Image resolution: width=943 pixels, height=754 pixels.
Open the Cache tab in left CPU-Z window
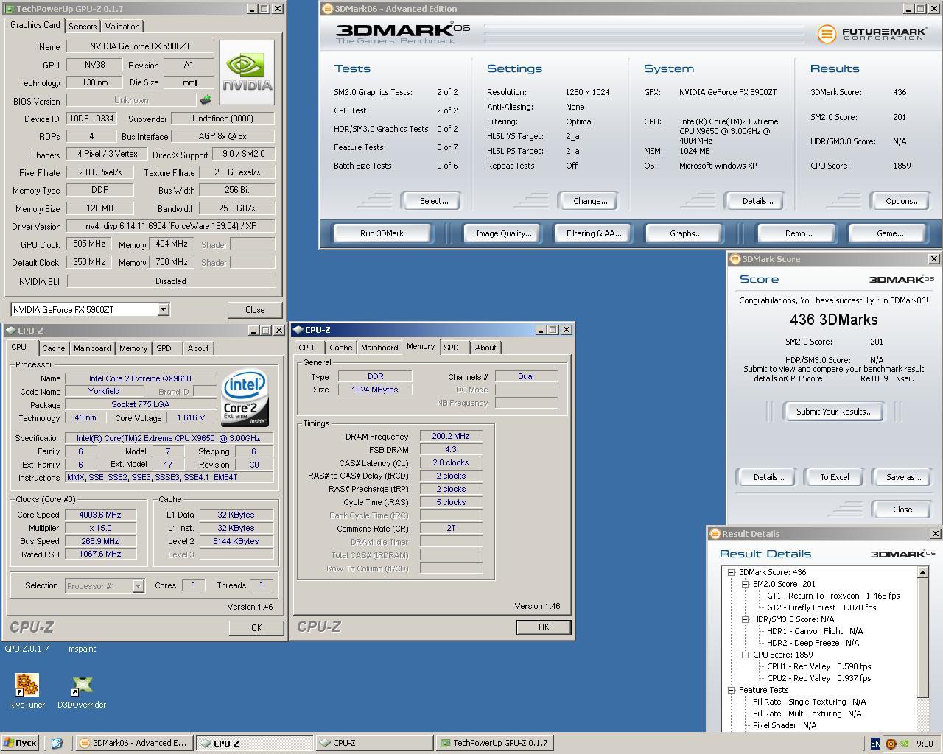click(53, 348)
